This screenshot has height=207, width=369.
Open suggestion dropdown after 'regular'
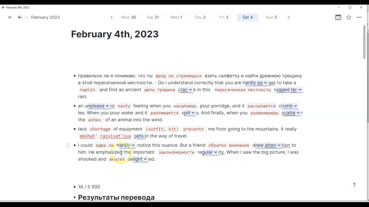tap(216, 152)
